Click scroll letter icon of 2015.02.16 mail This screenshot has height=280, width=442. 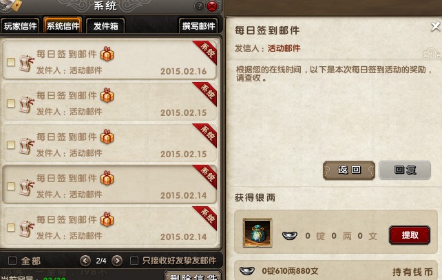[x=27, y=63]
